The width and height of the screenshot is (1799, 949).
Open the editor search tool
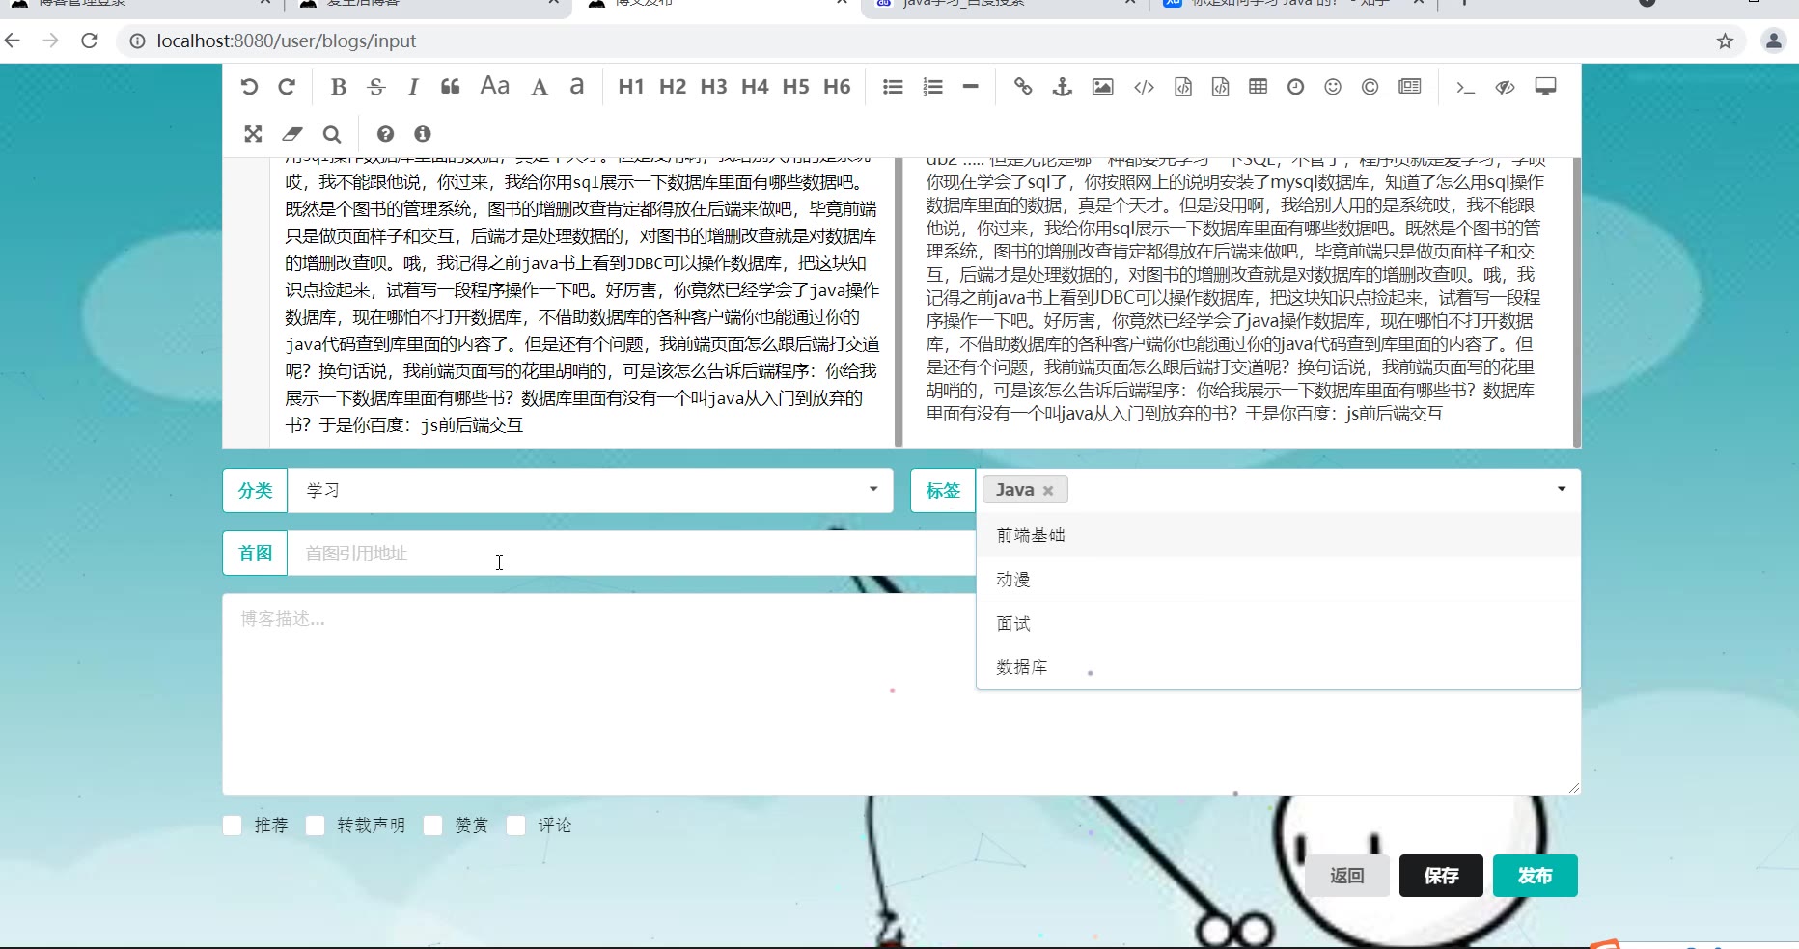coord(331,134)
